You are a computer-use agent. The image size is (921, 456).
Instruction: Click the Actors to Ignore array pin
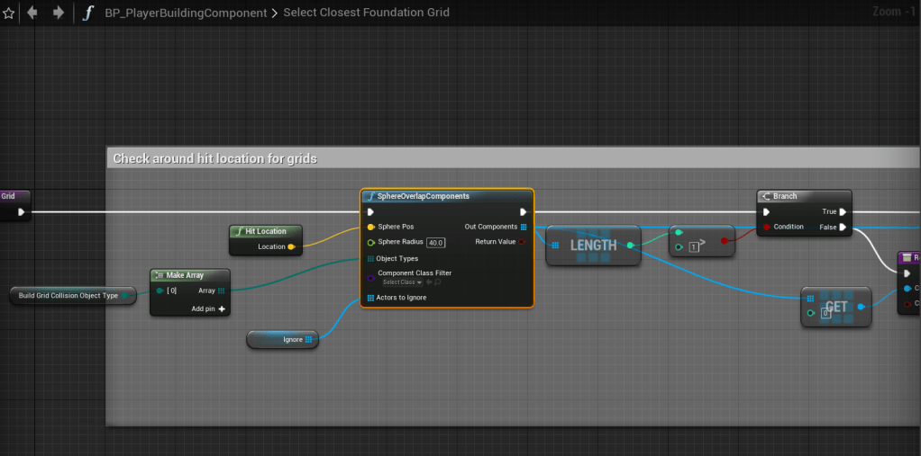click(x=370, y=298)
